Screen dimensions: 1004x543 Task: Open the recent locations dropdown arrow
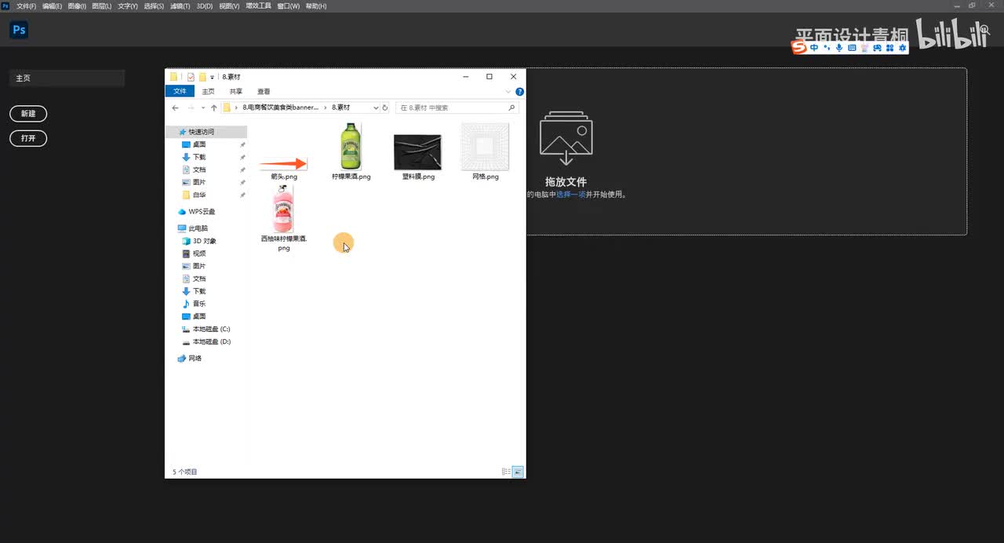203,108
